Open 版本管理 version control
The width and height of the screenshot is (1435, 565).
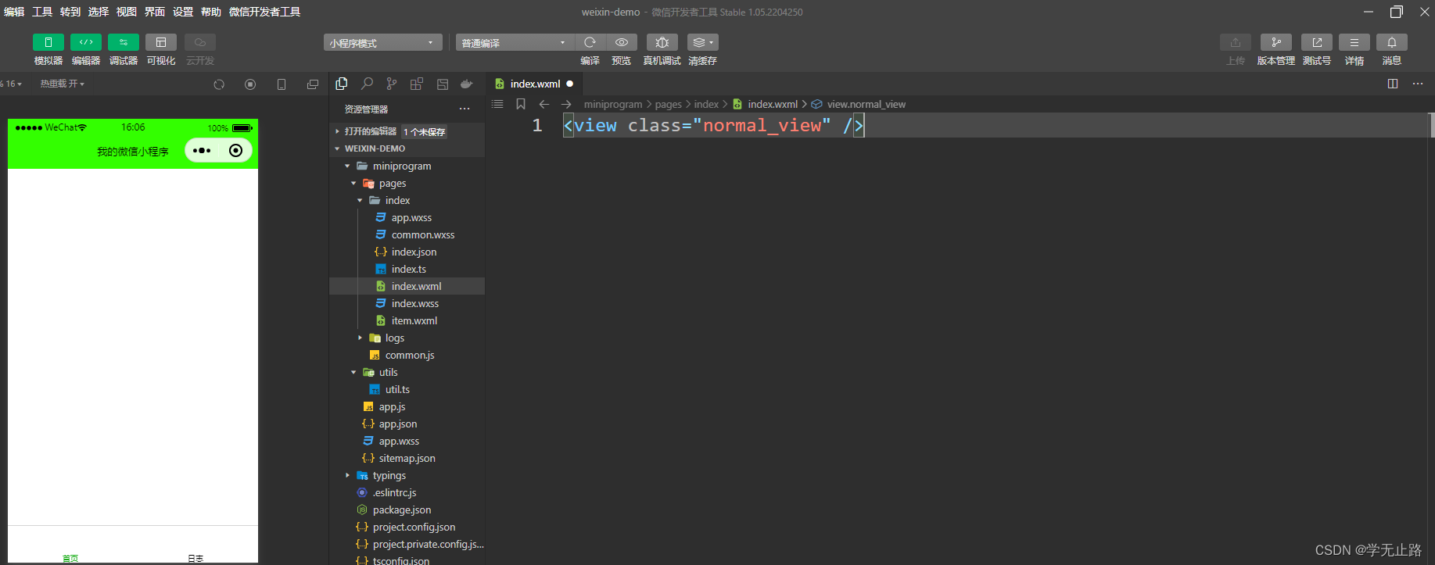(x=1276, y=42)
